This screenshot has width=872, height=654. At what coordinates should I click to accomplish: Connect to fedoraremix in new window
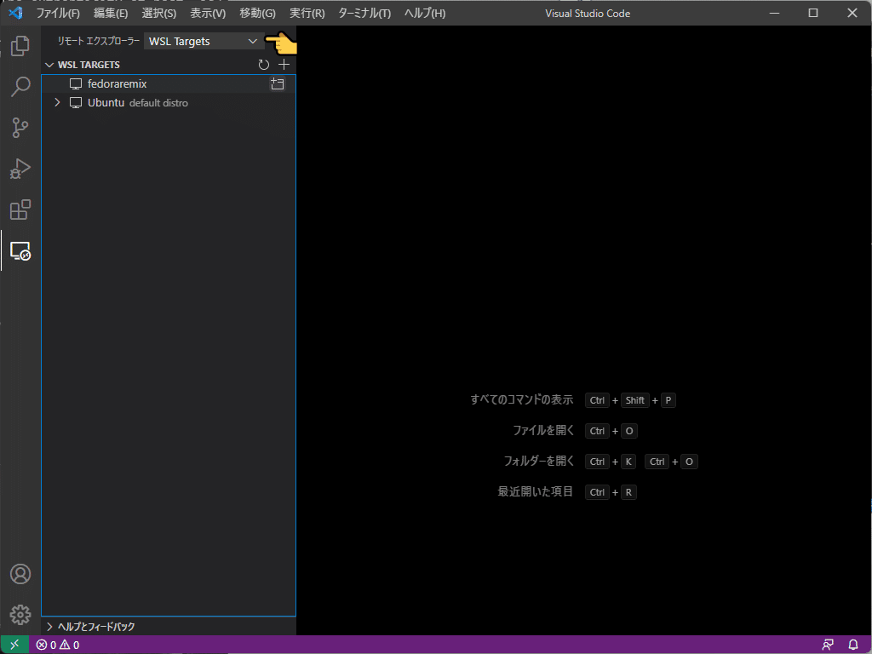point(277,84)
